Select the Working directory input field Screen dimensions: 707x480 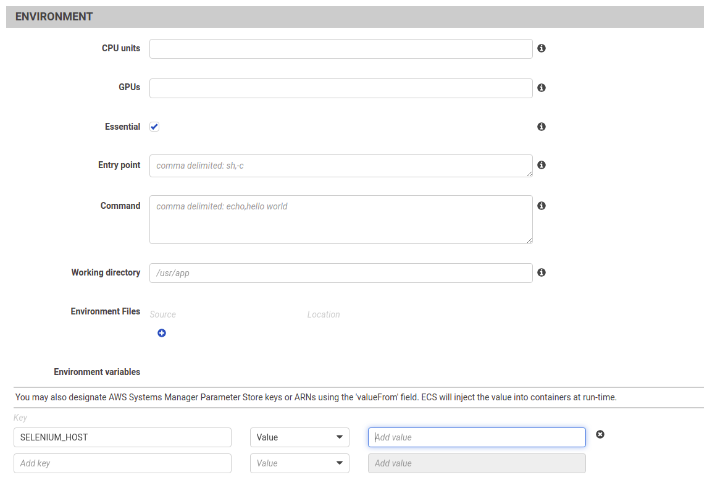tap(341, 273)
